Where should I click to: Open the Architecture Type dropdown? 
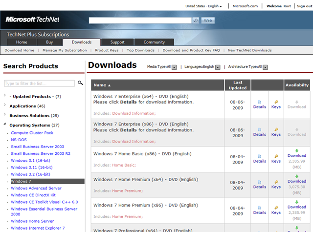click(265, 67)
